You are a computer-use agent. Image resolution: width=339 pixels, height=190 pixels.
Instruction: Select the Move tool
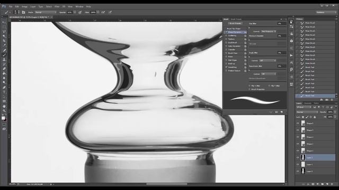point(4,22)
